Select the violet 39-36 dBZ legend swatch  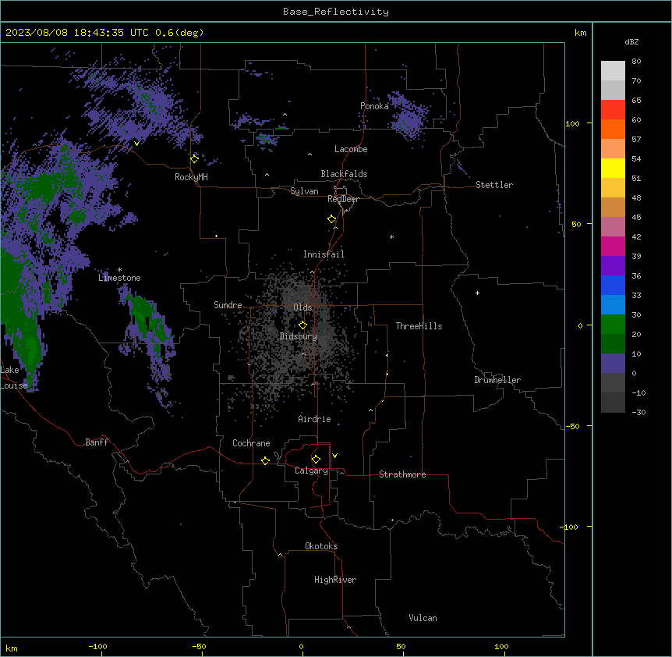click(x=613, y=266)
